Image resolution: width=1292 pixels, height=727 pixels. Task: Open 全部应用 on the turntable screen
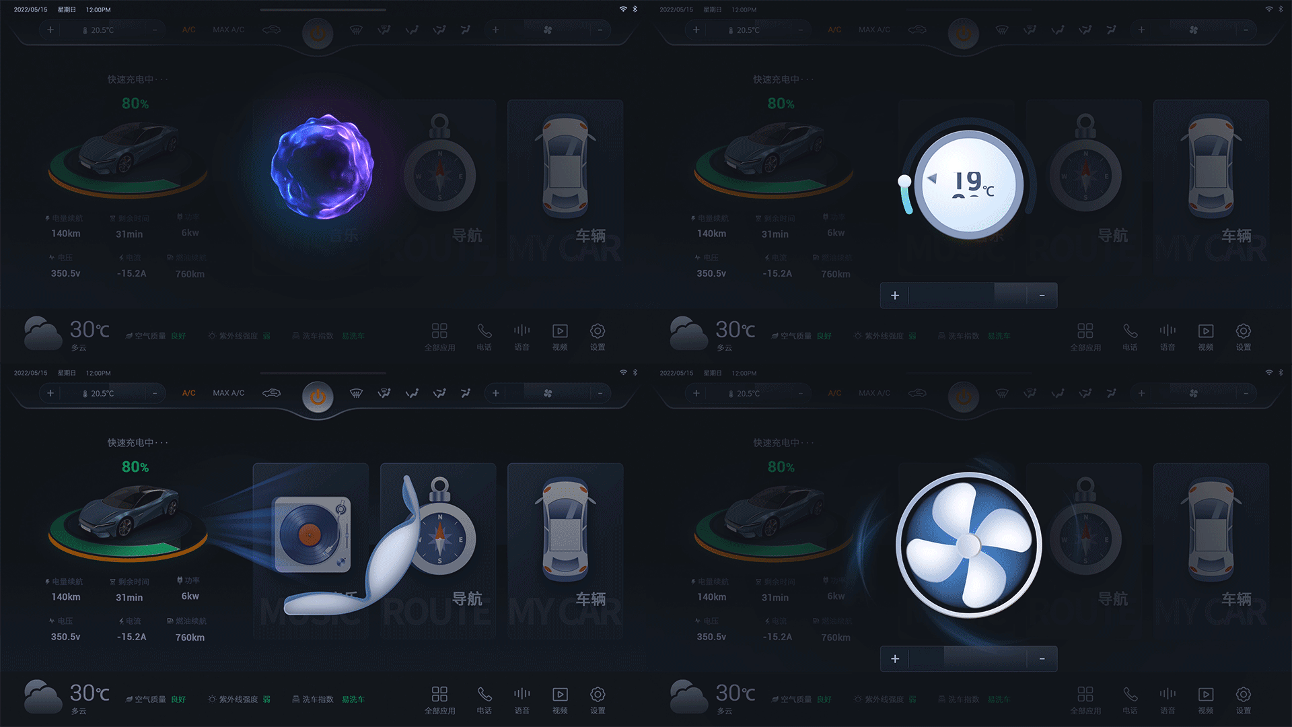pos(439,700)
